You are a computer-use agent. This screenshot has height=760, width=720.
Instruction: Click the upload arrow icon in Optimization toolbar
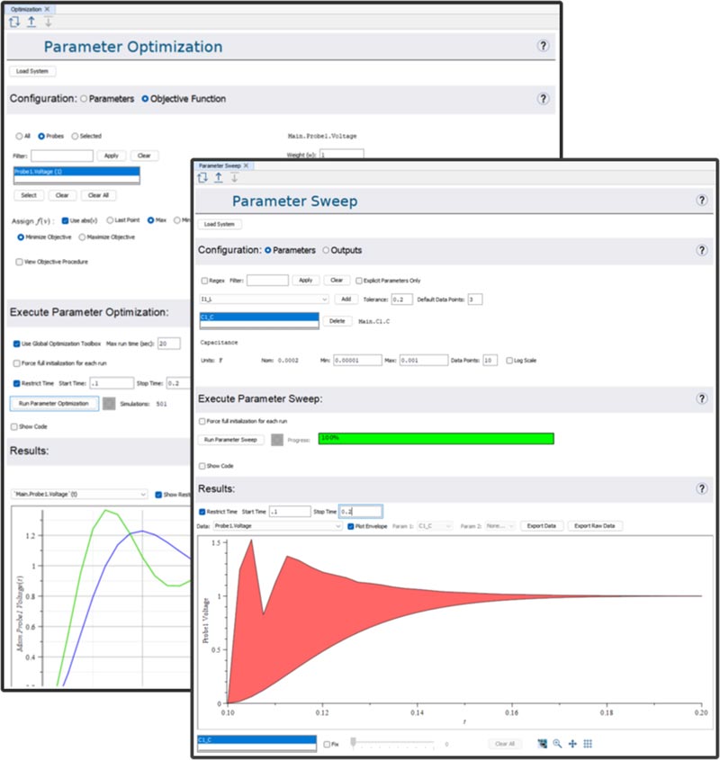(x=31, y=21)
